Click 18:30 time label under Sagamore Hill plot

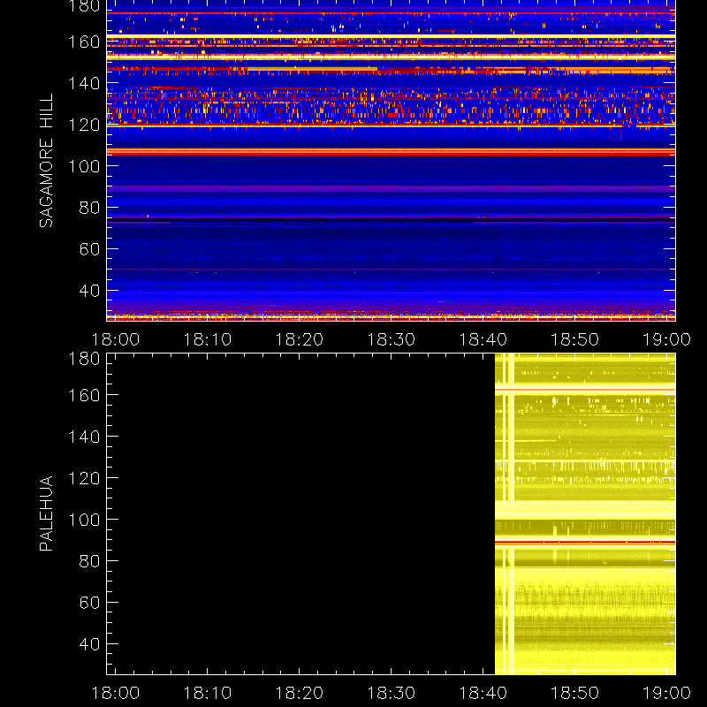pos(391,339)
